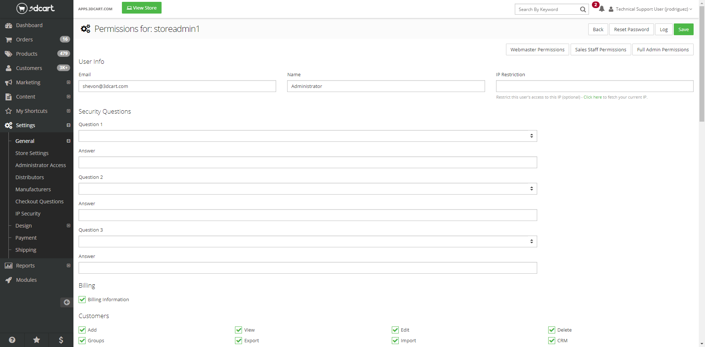
Task: Toggle the Customers Delete checkbox
Action: 552,330
